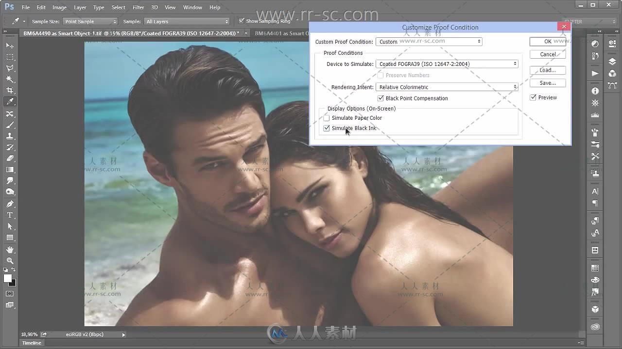
Task: Open the Paths panel icon
Action: click(x=612, y=86)
